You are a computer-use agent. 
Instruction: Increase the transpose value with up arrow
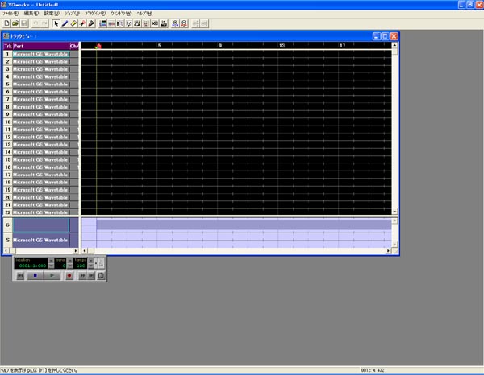click(x=70, y=261)
